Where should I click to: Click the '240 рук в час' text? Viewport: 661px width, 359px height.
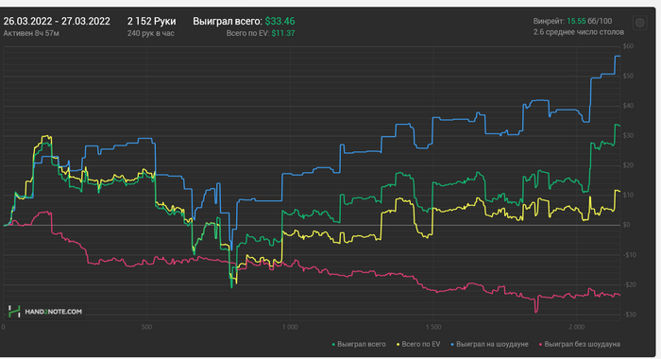tap(150, 33)
